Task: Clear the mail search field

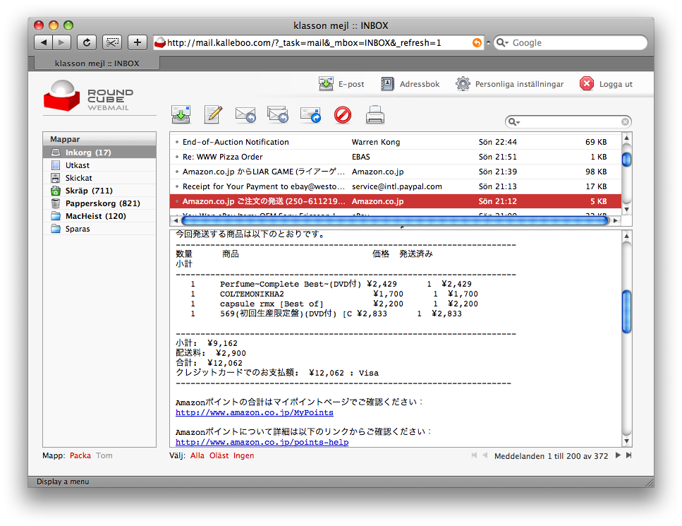Action: coord(625,122)
